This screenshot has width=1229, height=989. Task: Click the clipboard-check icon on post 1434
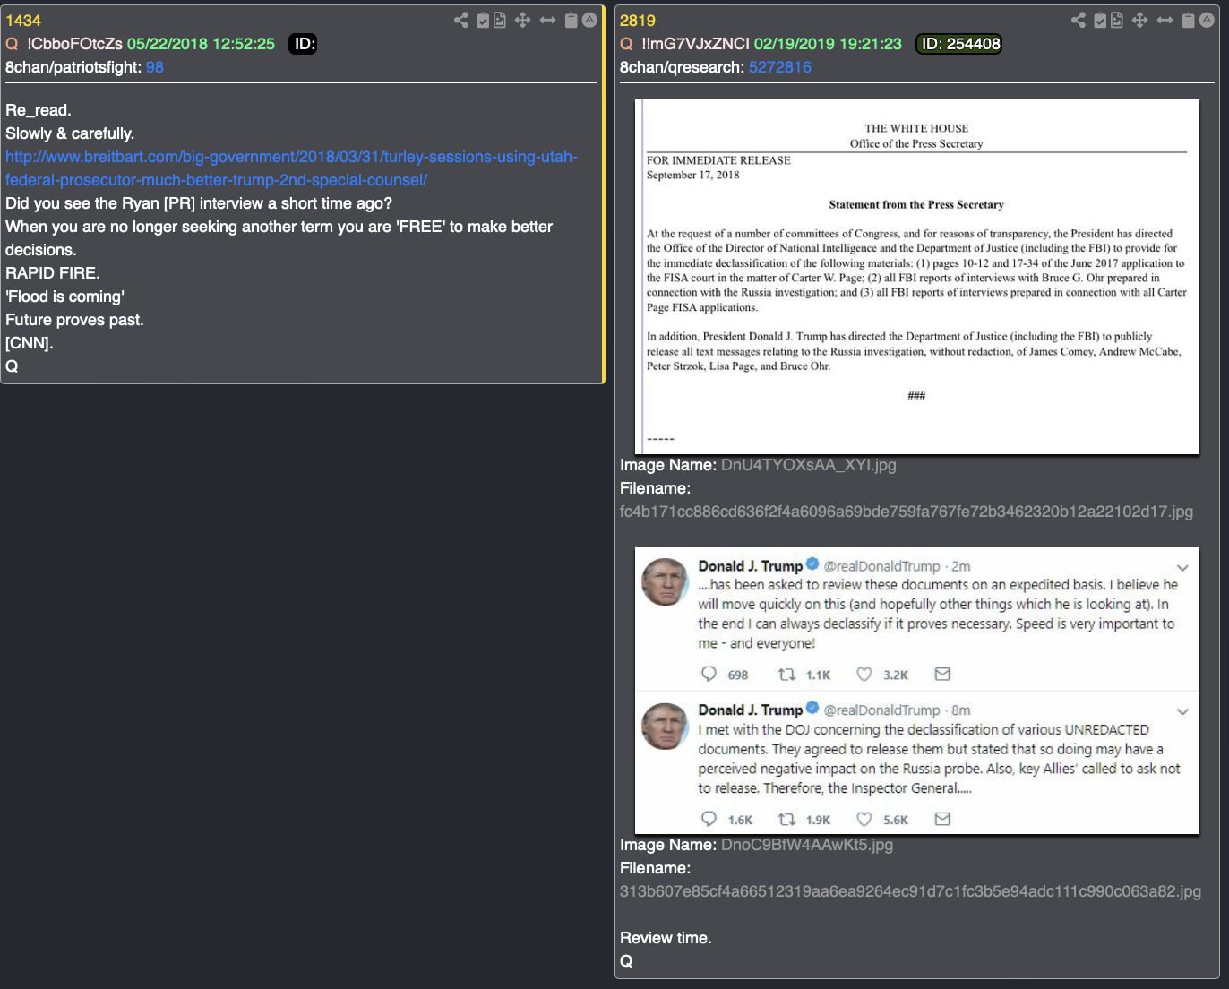[x=483, y=20]
